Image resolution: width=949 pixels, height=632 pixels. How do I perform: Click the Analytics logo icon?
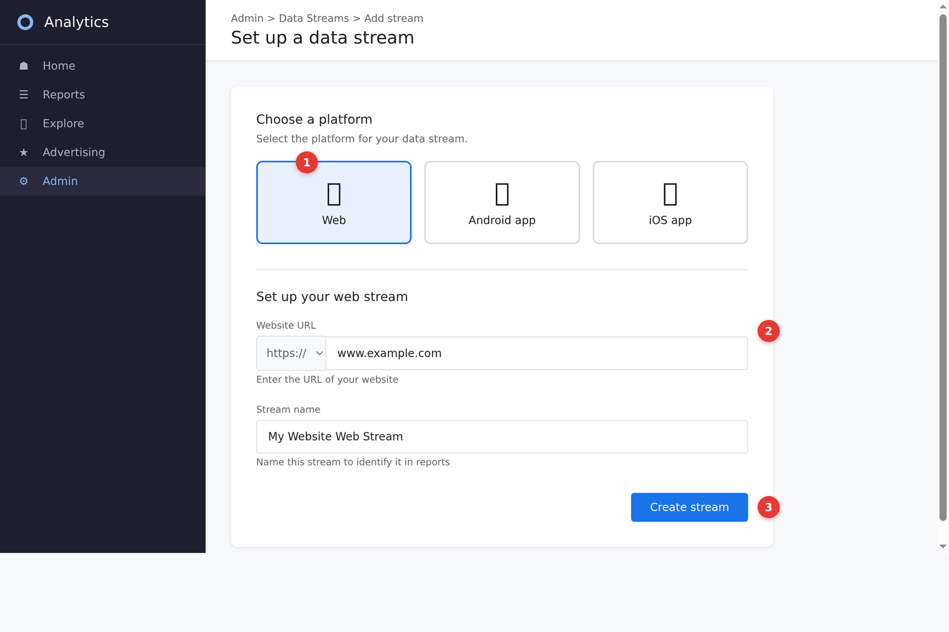pos(25,22)
